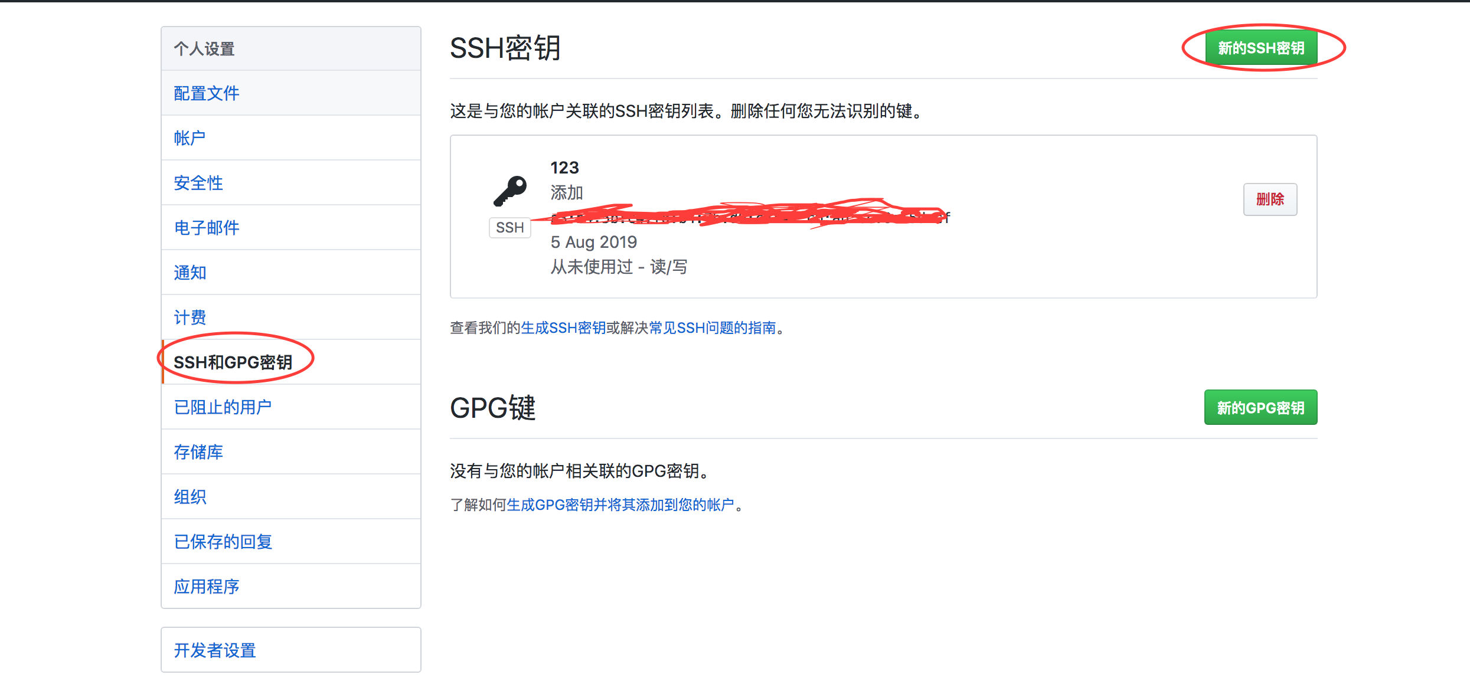Go to 帐户 in the sidebar
The width and height of the screenshot is (1470, 681).
[190, 138]
